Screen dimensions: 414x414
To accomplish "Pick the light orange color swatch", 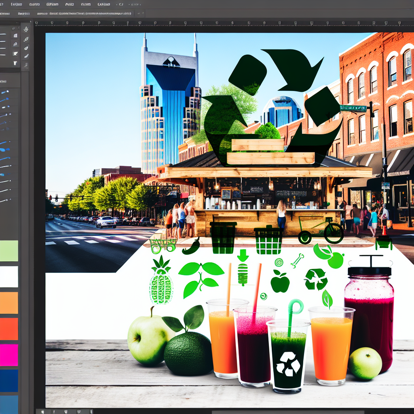I will (9, 302).
